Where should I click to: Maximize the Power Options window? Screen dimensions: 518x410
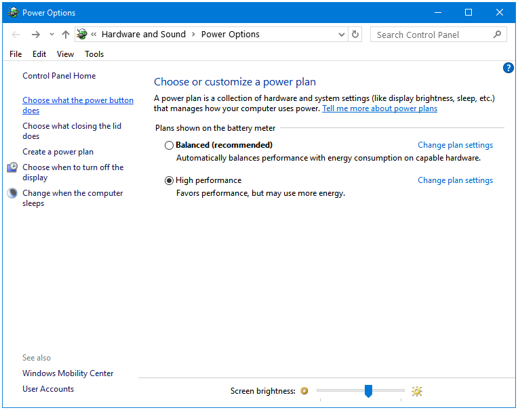[469, 13]
